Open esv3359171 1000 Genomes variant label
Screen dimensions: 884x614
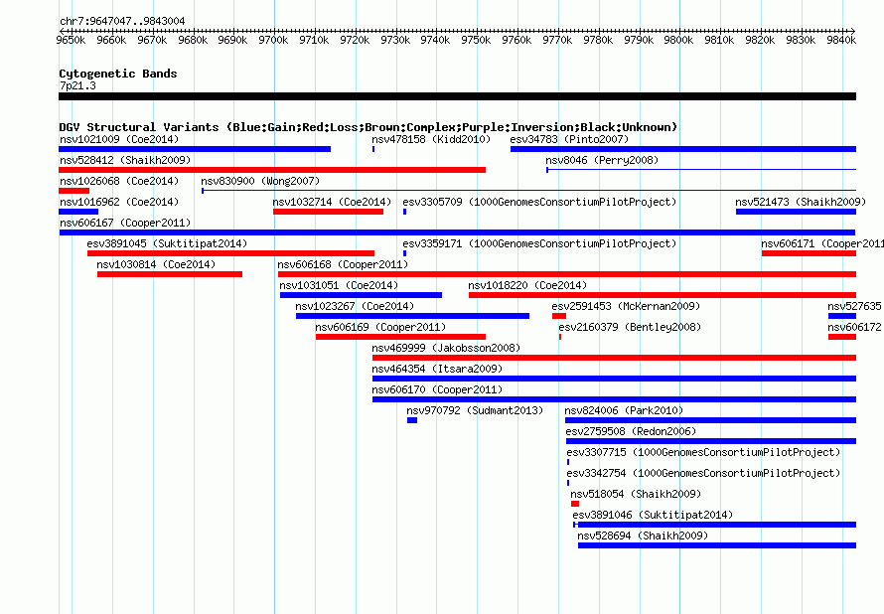(539, 243)
